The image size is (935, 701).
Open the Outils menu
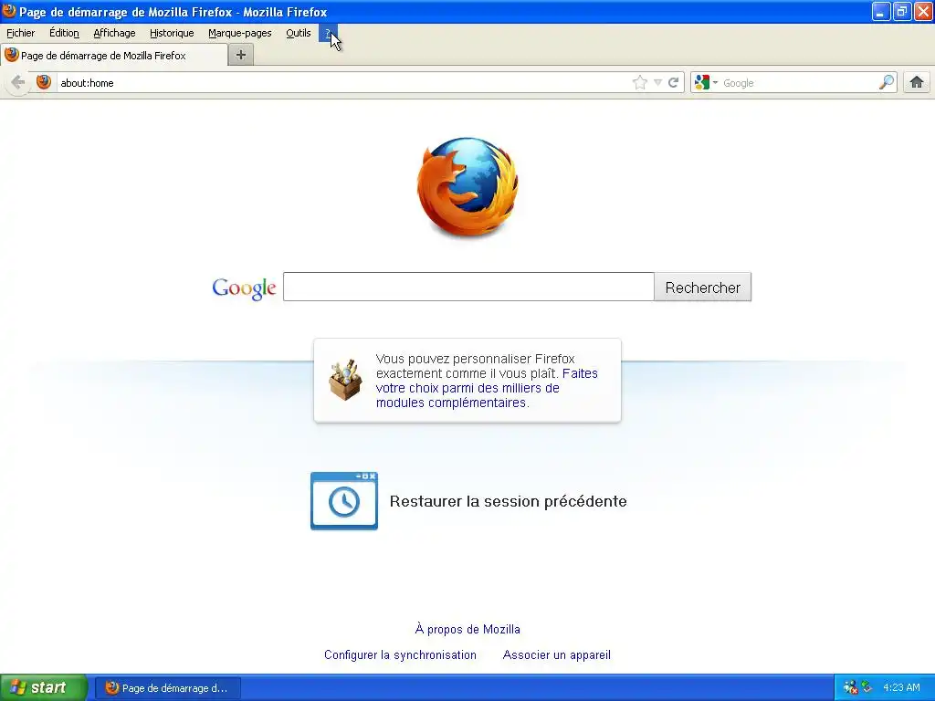coord(299,33)
